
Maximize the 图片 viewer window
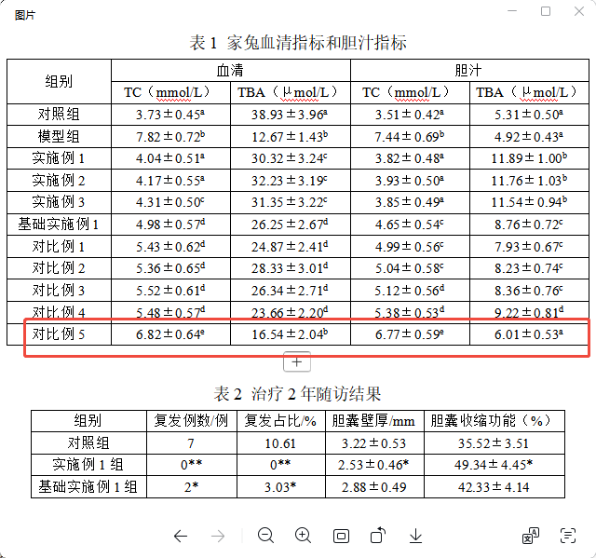(x=546, y=11)
